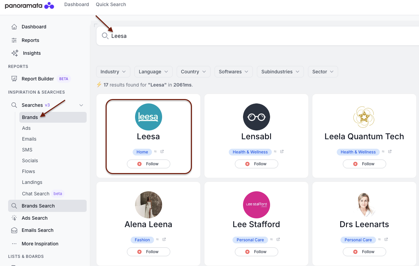
Task: Click the Fashion tag on Alena Leena
Action: click(x=142, y=240)
